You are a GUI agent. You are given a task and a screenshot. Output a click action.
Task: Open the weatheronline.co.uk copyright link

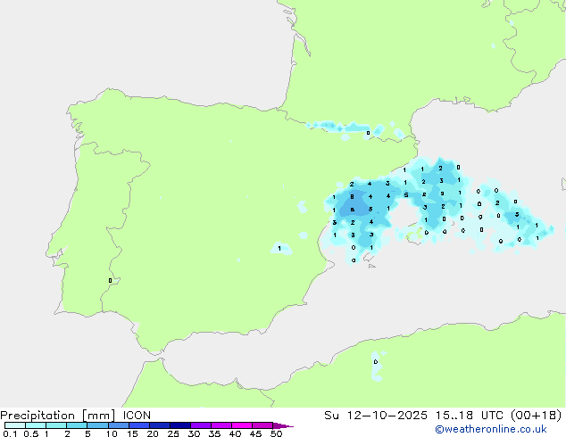click(x=491, y=429)
